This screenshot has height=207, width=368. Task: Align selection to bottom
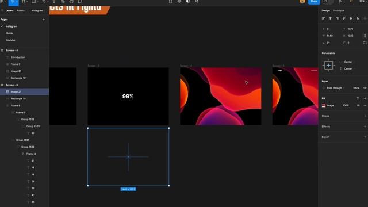pyautogui.click(x=358, y=18)
